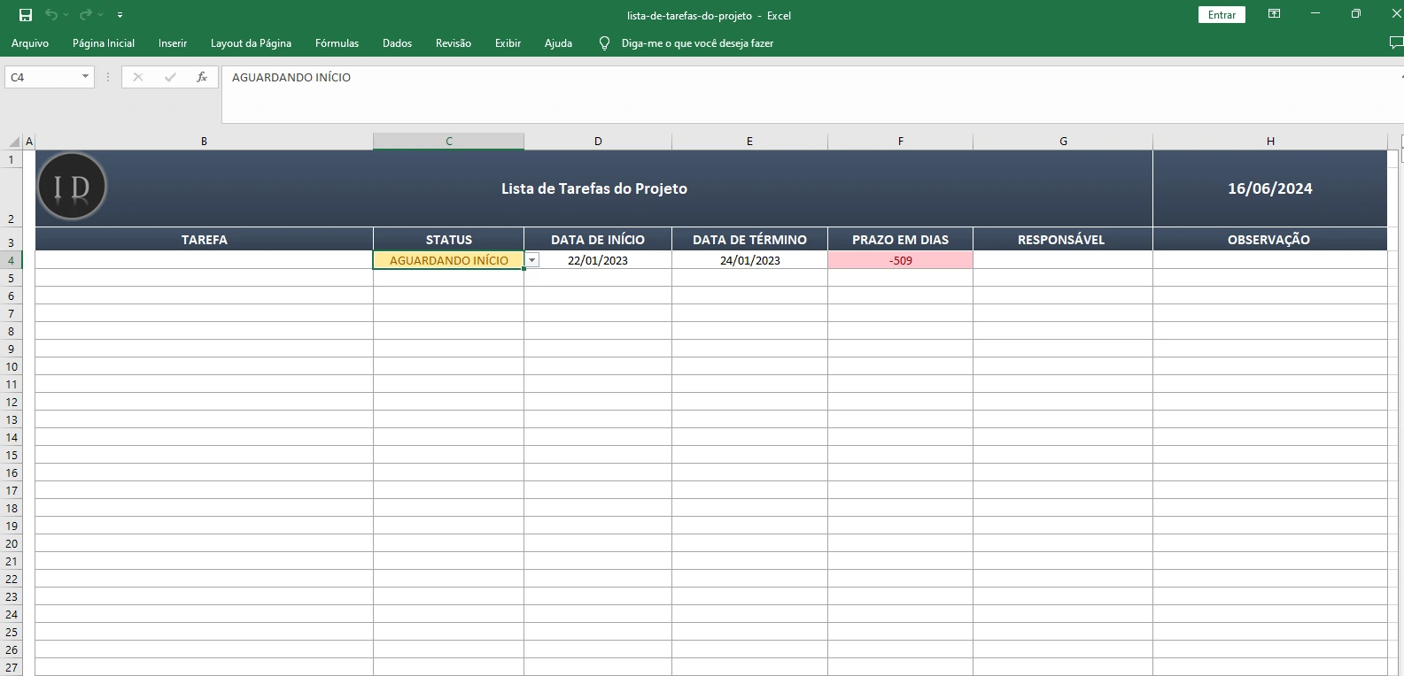Click the Select All corner triangle

pyautogui.click(x=14, y=142)
